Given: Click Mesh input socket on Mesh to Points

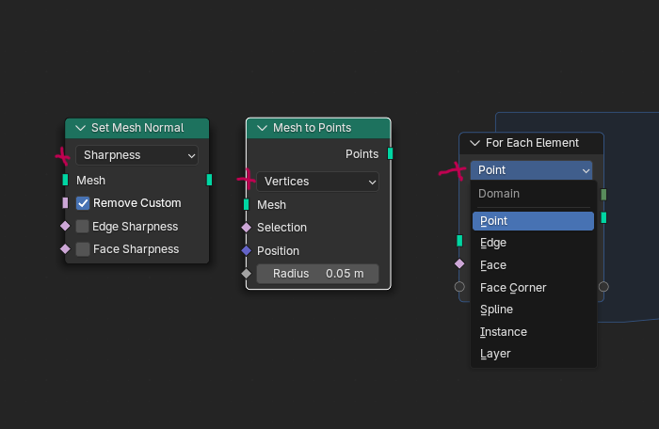Looking at the screenshot, I should coord(247,205).
